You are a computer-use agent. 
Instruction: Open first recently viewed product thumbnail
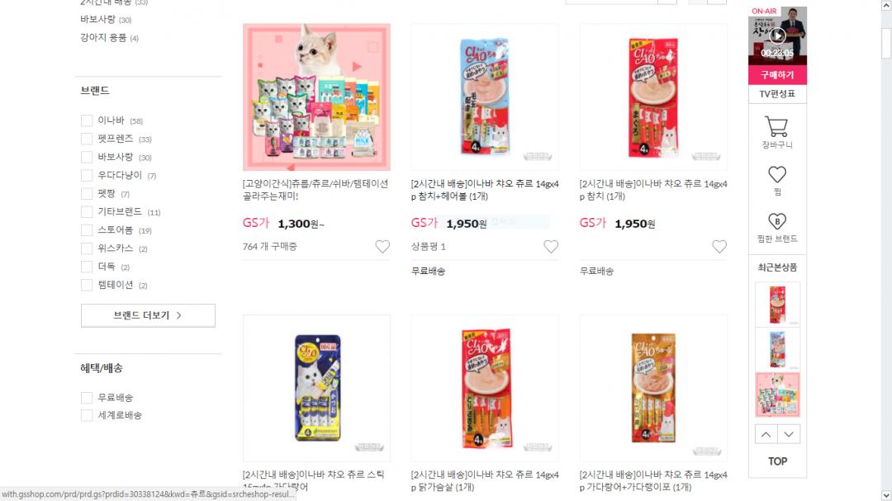[x=777, y=305]
